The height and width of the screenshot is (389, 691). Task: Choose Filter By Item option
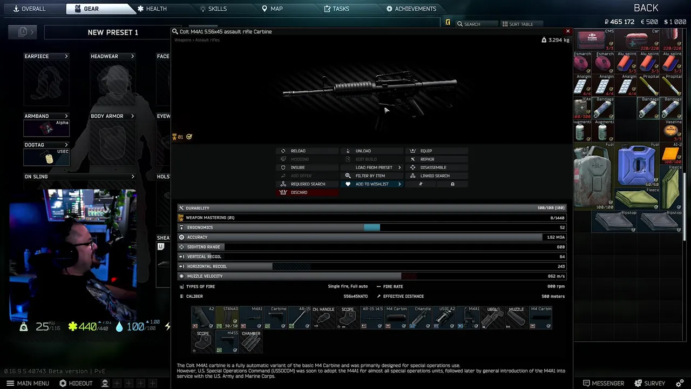(372, 176)
